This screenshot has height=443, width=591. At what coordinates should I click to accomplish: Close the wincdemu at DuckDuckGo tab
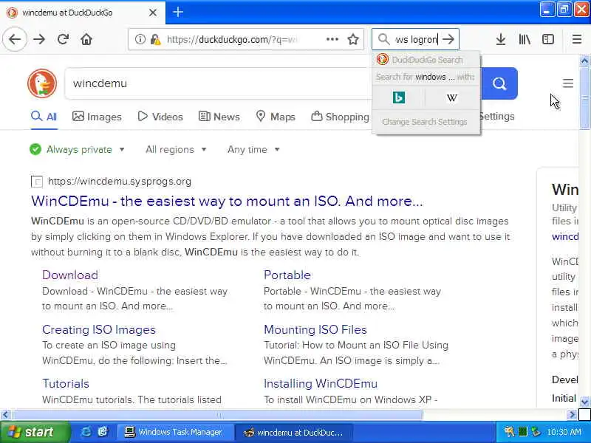click(153, 13)
